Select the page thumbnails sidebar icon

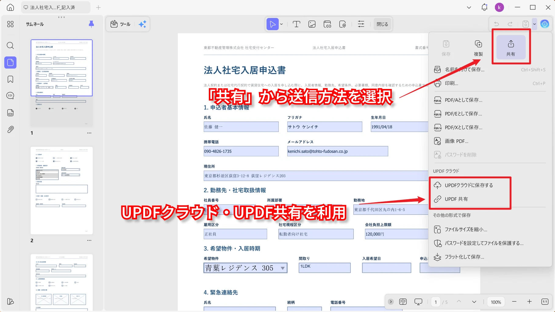tap(10, 62)
